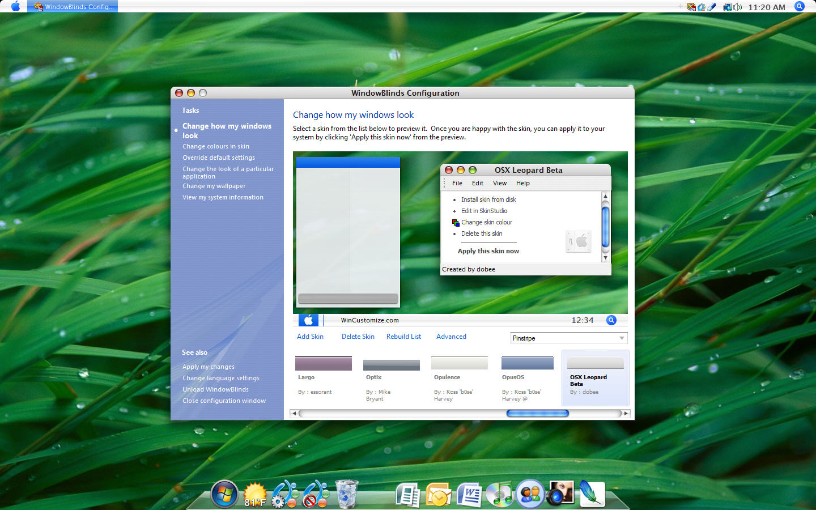
Task: Click the blue search icon in top bar
Action: coord(800,6)
